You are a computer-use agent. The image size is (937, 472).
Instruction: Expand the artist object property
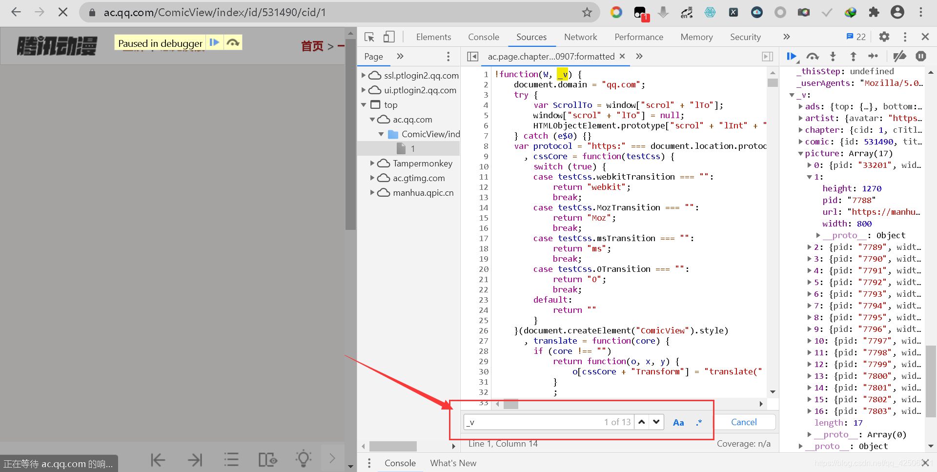[801, 118]
